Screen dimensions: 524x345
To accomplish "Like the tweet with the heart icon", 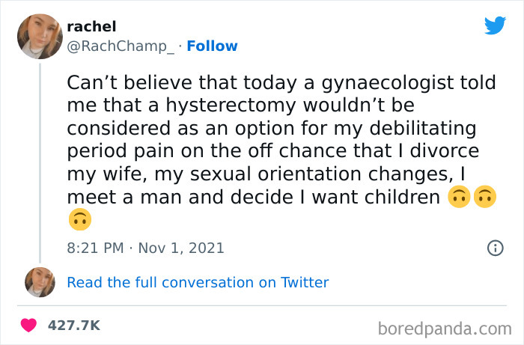I will 29,326.
